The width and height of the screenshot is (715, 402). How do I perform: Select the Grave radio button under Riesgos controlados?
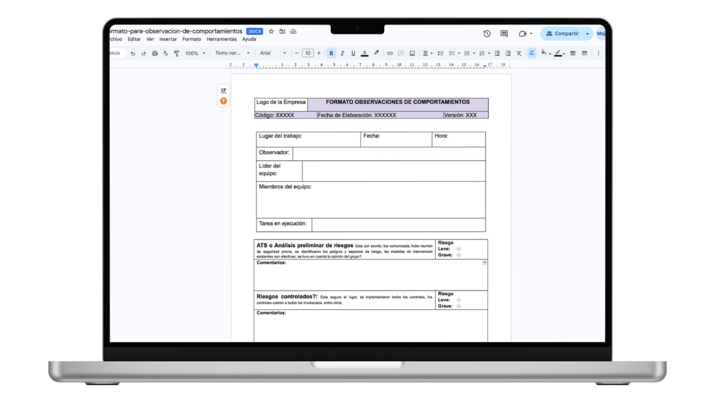(x=459, y=306)
